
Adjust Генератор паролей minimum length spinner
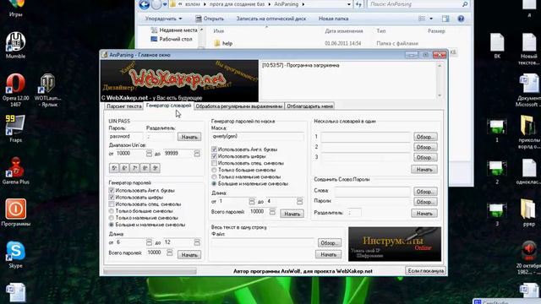(149, 242)
